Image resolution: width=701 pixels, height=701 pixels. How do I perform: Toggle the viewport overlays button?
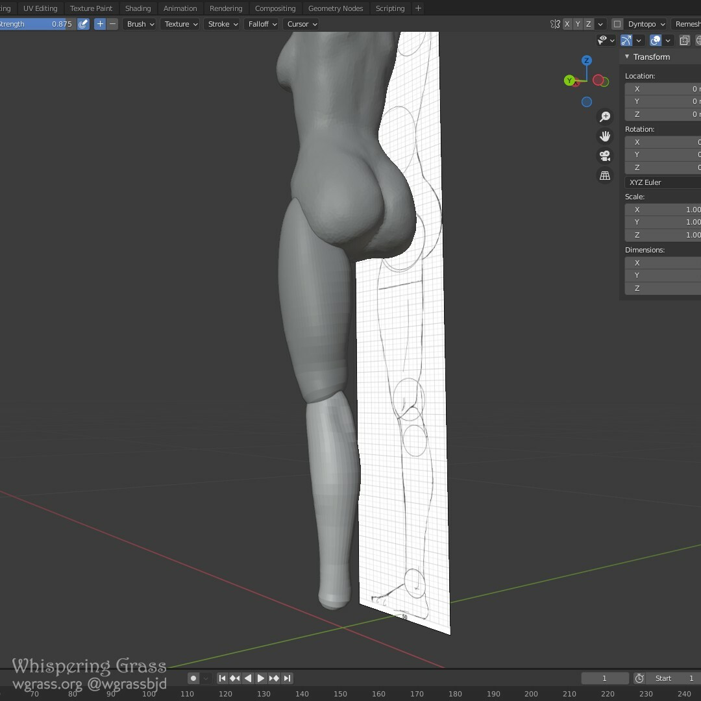pyautogui.click(x=656, y=40)
